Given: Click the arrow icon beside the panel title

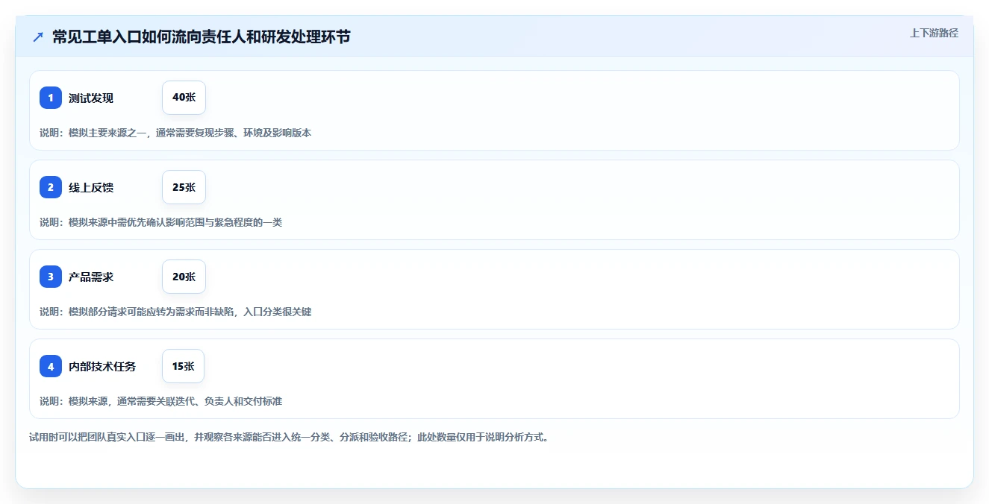Looking at the screenshot, I should tap(38, 37).
